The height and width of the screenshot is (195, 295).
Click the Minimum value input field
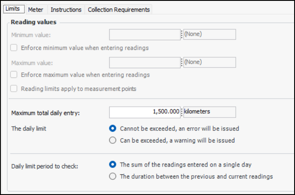click(144, 34)
